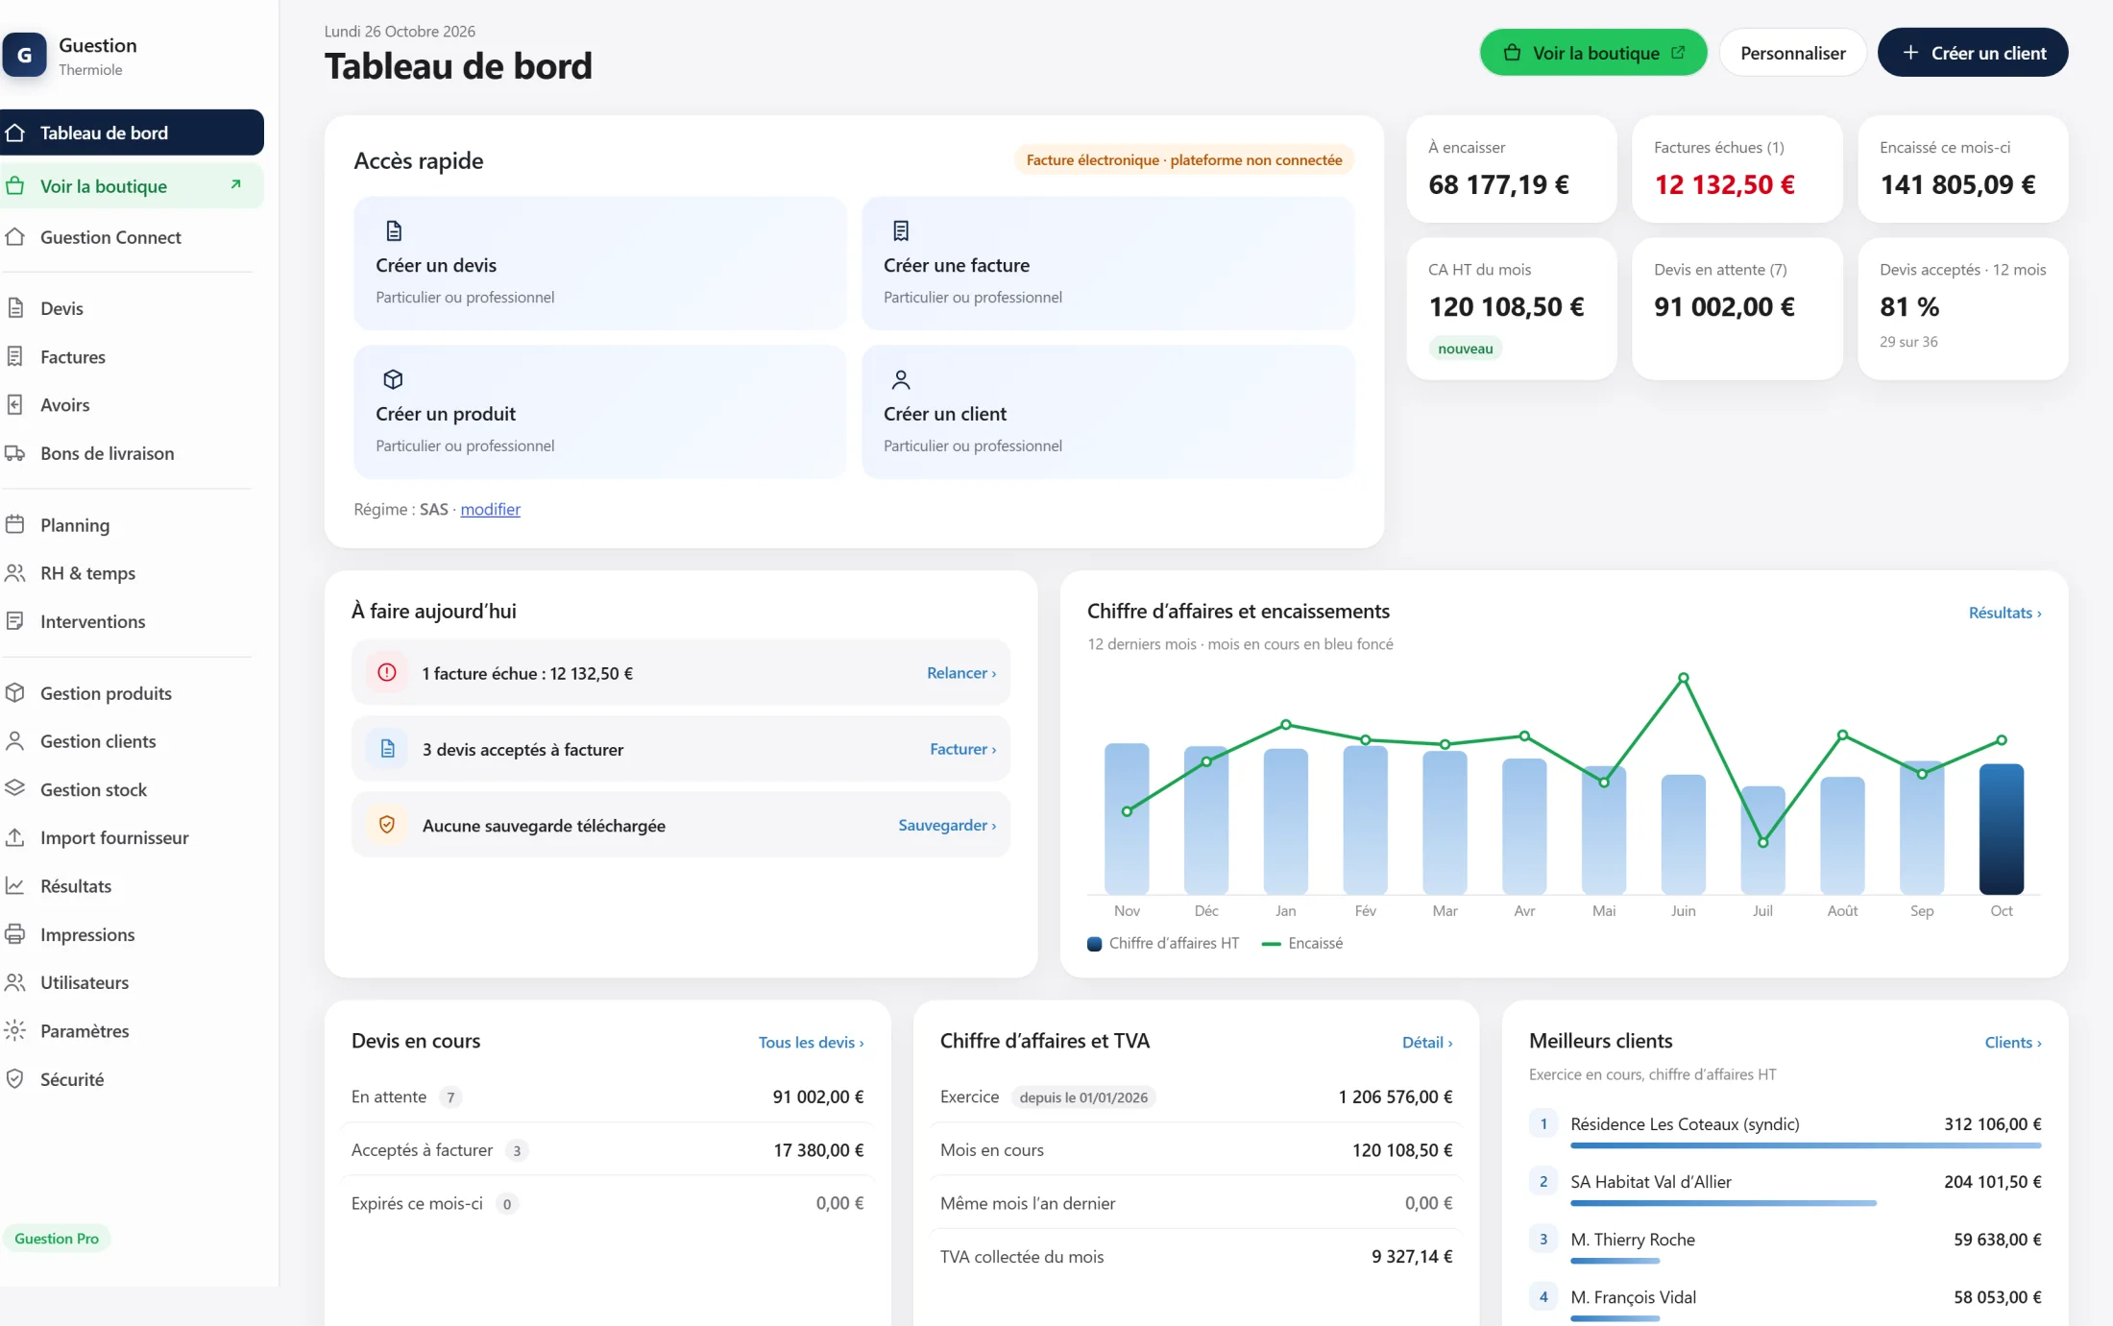Image resolution: width=2113 pixels, height=1326 pixels.
Task: Click the green Voir la boutique button
Action: [1593, 53]
